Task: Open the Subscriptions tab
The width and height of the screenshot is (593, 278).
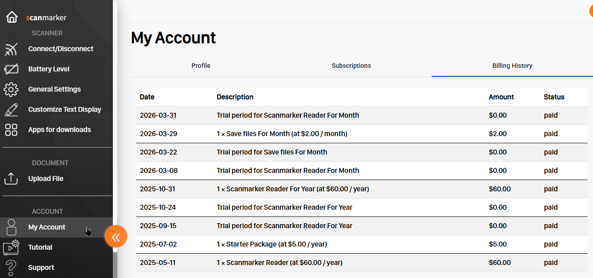Action: [351, 66]
